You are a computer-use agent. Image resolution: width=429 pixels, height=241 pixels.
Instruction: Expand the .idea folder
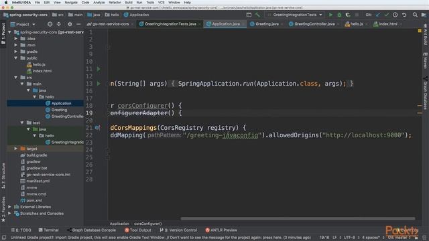pyautogui.click(x=16, y=39)
